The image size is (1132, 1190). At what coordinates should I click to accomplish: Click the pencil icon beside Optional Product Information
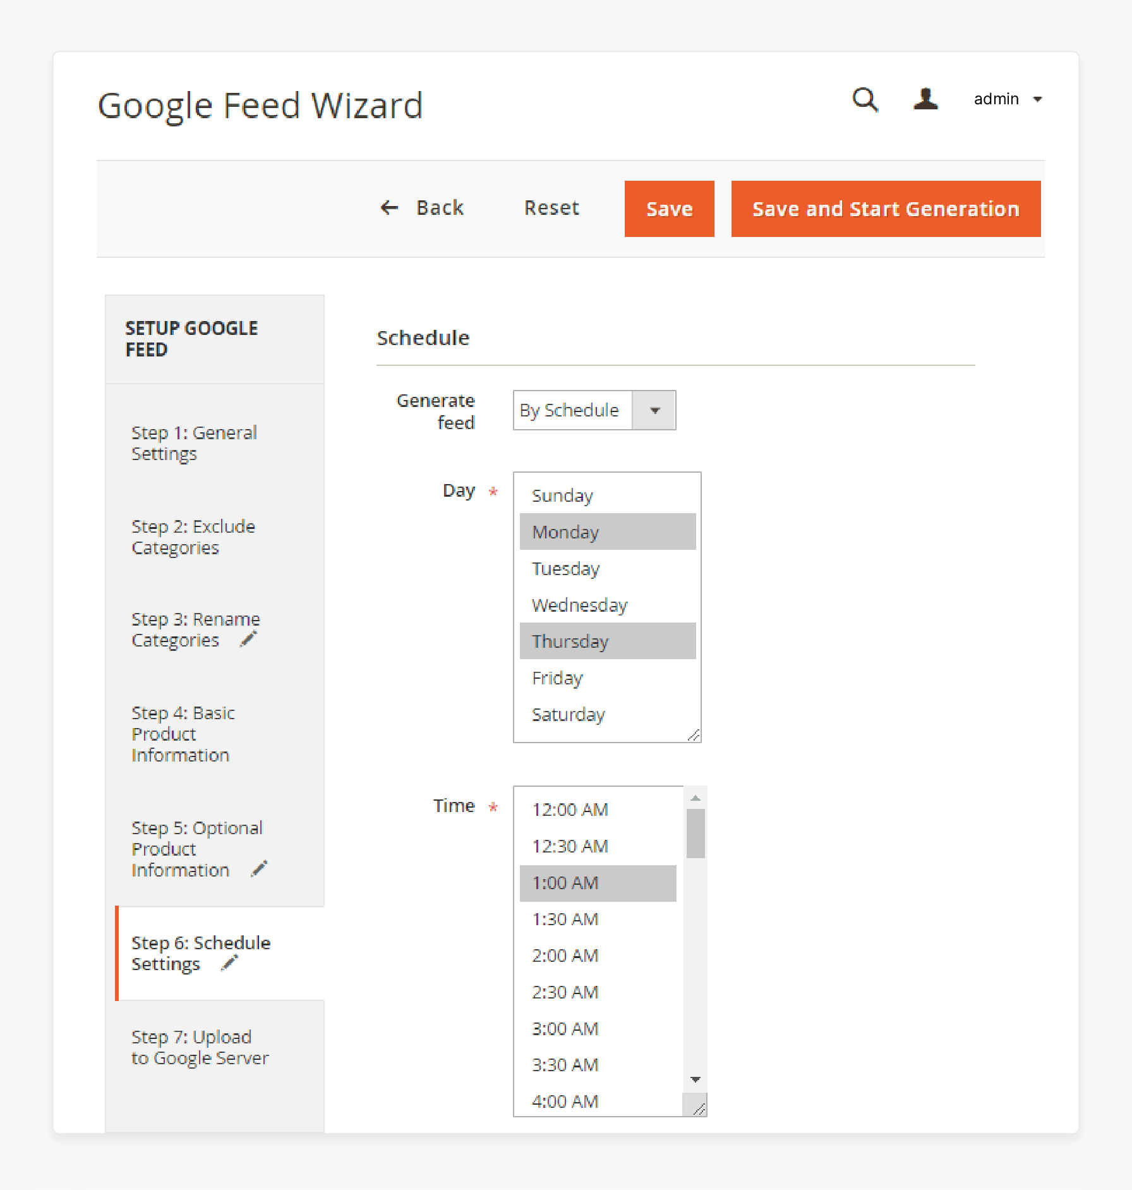[x=259, y=869]
